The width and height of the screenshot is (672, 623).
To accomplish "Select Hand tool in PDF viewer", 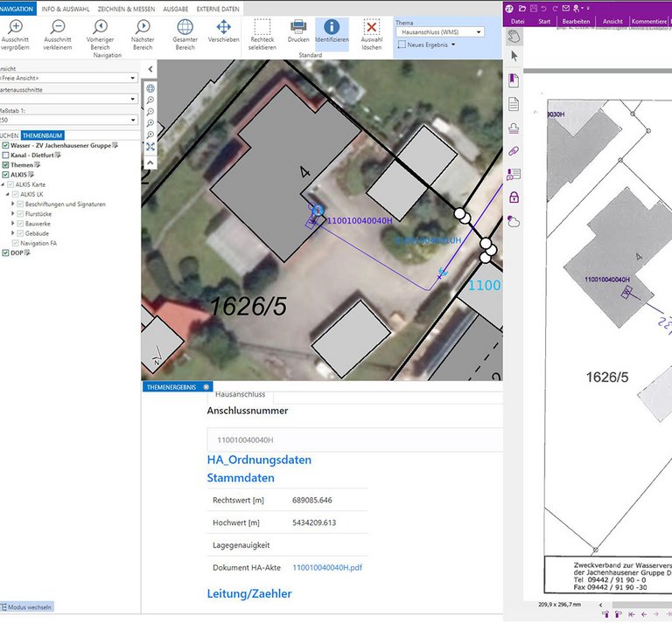I will tap(514, 36).
